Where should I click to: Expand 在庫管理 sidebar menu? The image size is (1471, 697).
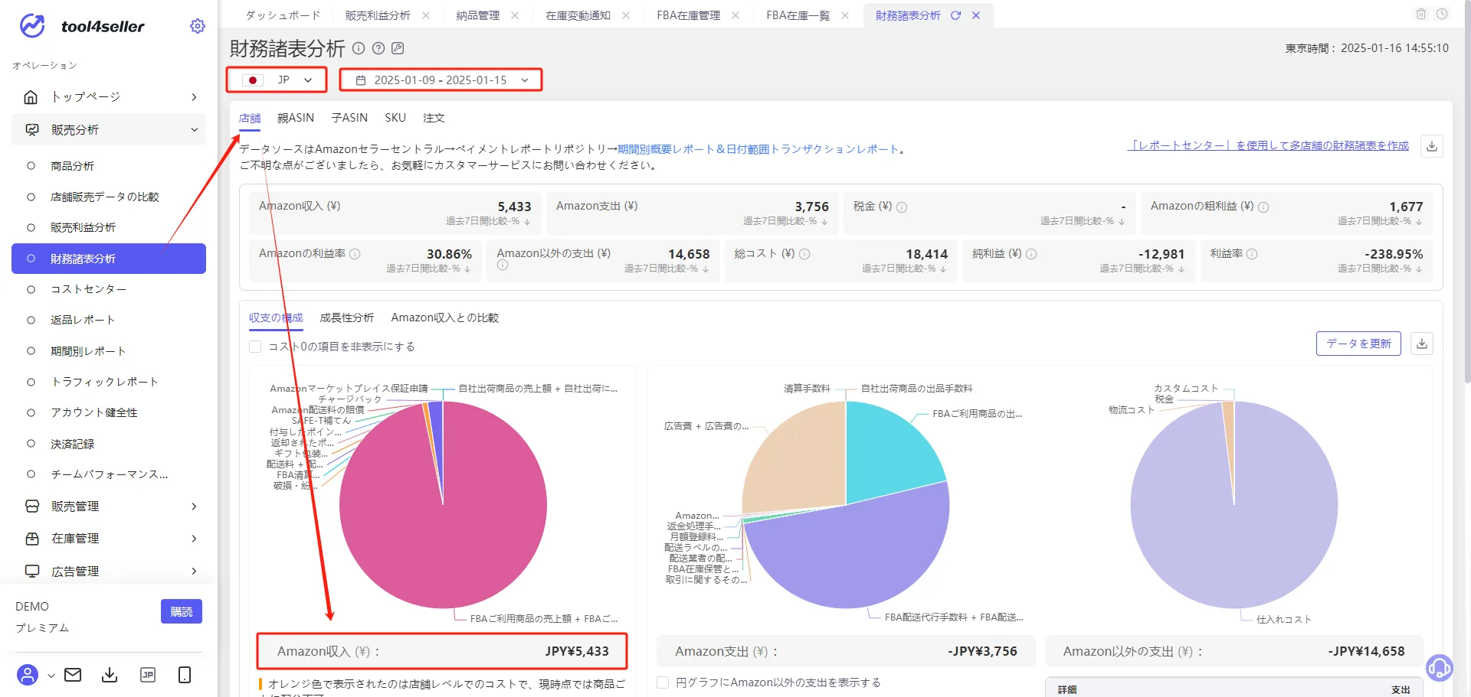[109, 539]
